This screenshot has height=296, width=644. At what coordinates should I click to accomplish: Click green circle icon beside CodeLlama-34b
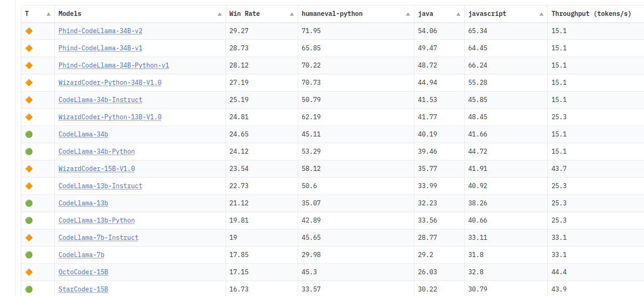[29, 134]
